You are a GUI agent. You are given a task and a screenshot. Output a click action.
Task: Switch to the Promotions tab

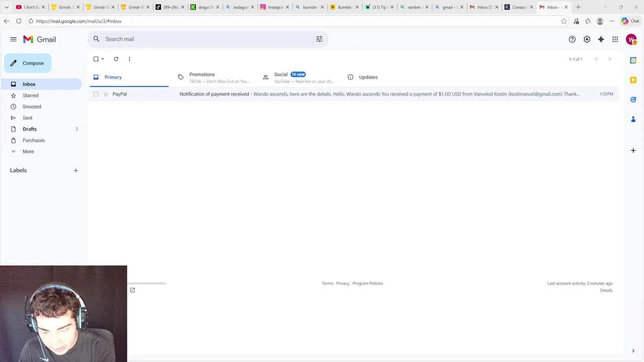(x=213, y=77)
